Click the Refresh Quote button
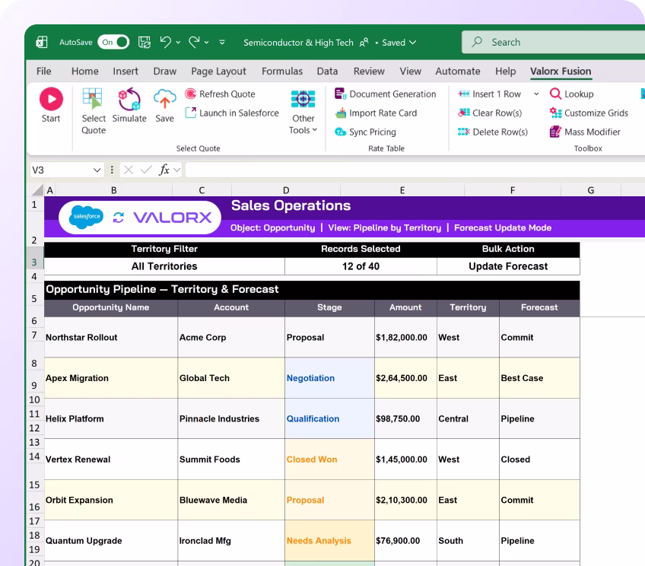The height and width of the screenshot is (566, 645). coord(220,94)
